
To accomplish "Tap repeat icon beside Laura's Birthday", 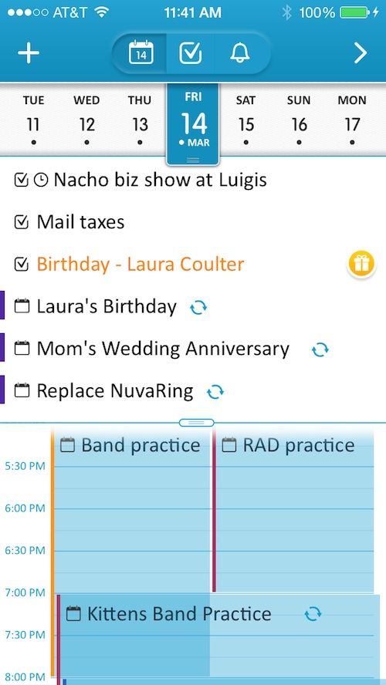I will (198, 308).
